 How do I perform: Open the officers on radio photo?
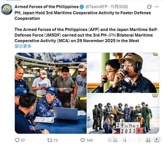123,73
